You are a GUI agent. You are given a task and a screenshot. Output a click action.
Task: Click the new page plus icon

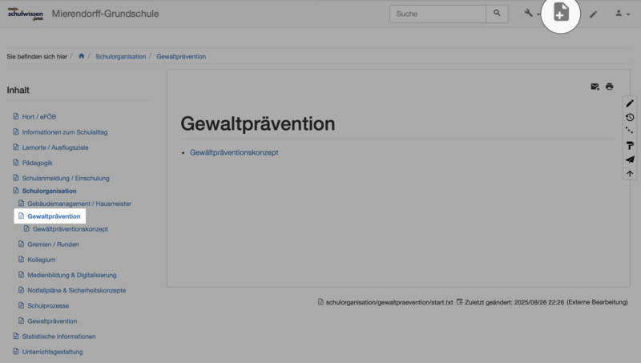point(561,13)
